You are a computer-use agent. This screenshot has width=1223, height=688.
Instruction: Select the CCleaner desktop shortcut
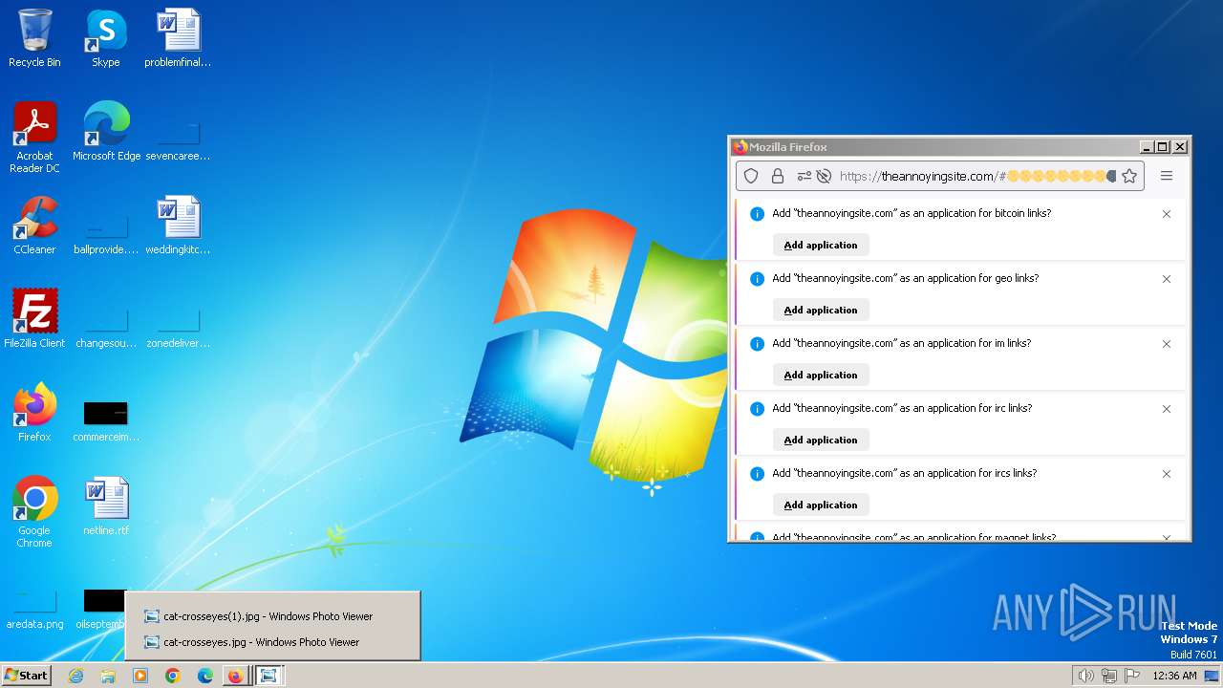tap(34, 226)
